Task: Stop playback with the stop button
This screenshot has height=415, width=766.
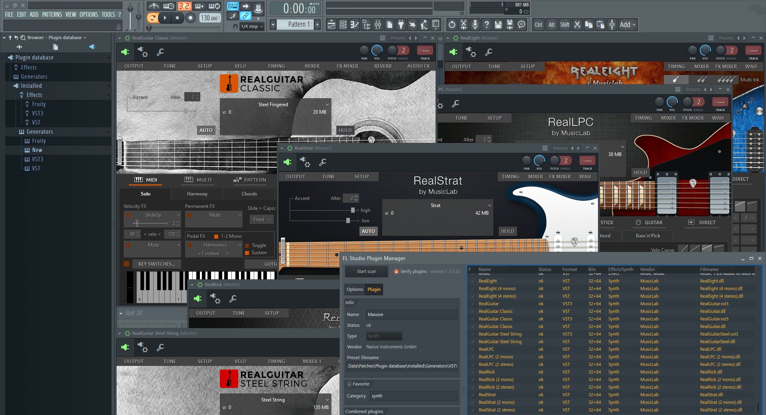Action: point(178,18)
